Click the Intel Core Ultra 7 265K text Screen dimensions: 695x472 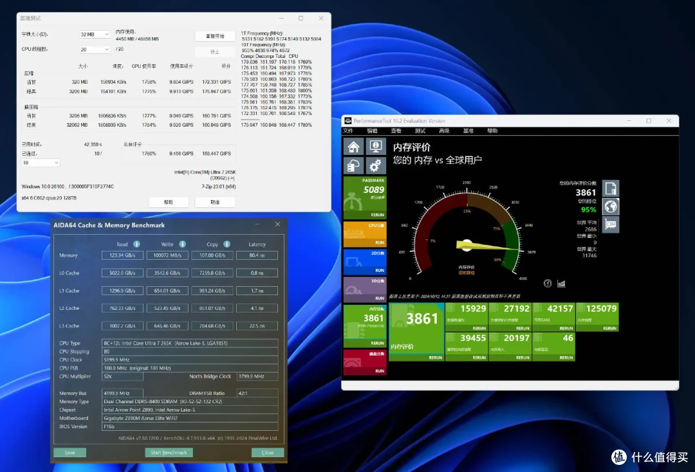click(x=205, y=172)
